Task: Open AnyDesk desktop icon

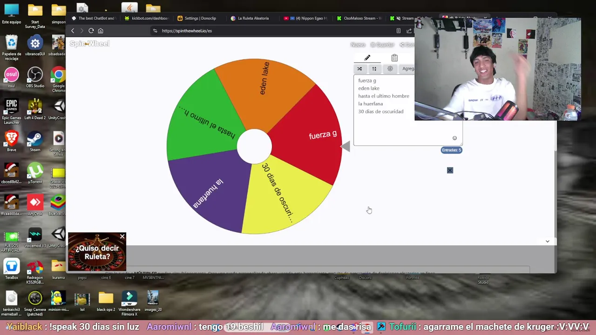Action: (x=35, y=206)
